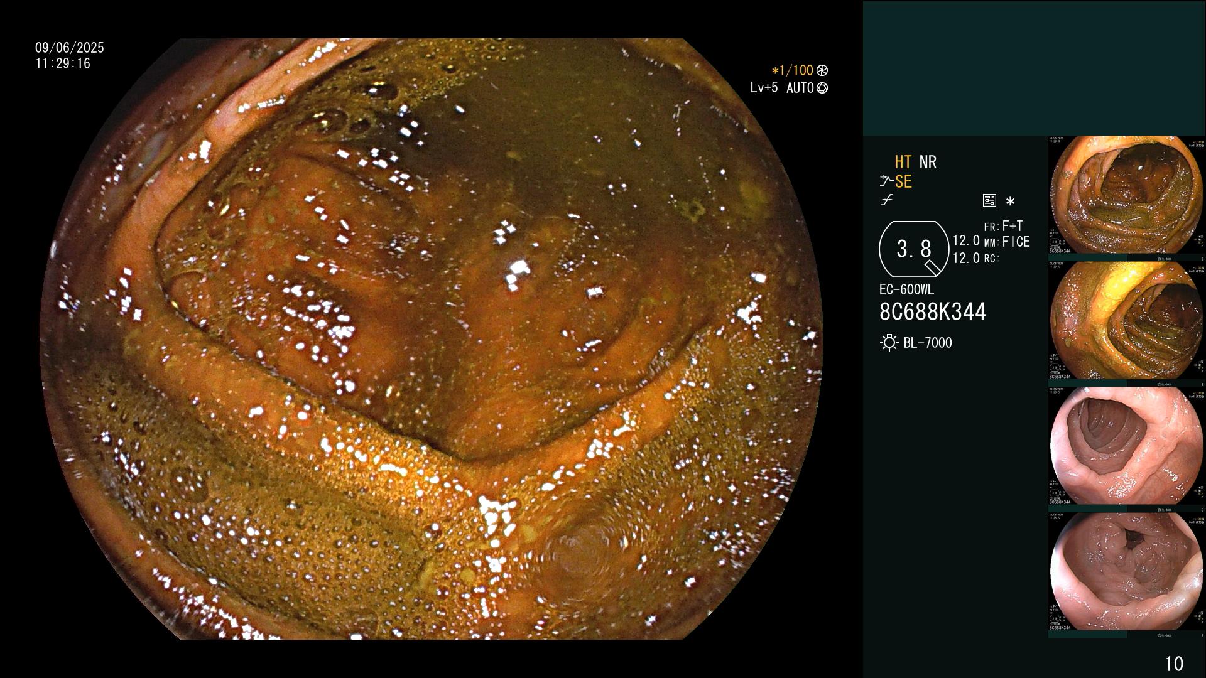Viewport: 1206px width, 678px height.
Task: Click the FR: F+T setting
Action: click(x=1003, y=226)
